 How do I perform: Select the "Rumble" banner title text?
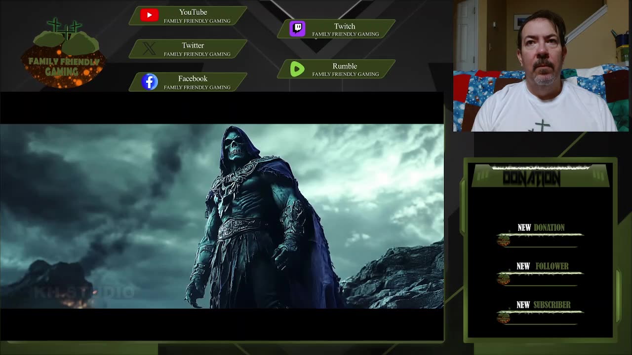point(345,66)
